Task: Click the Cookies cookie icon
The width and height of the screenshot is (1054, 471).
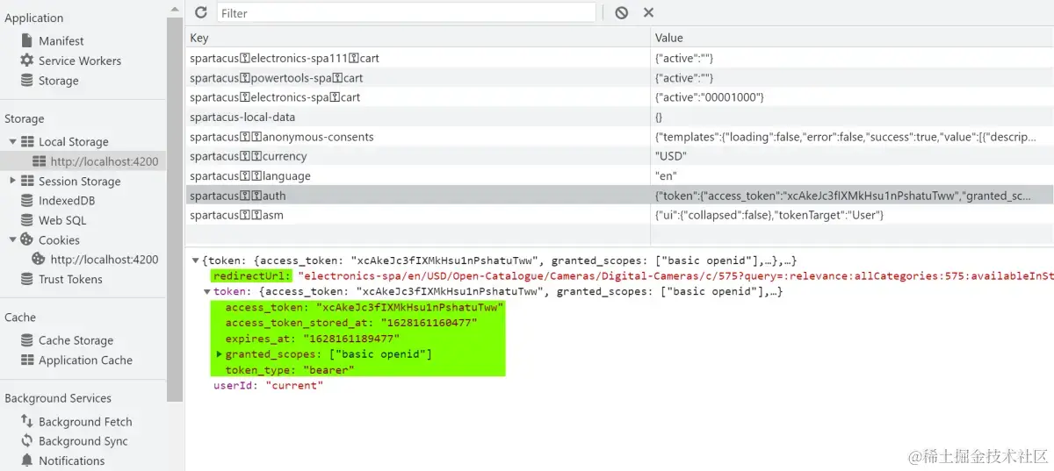Action: [27, 239]
